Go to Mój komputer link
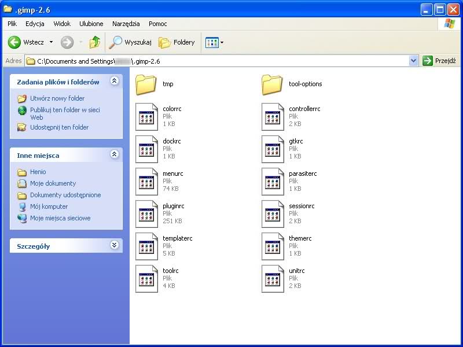This screenshot has width=463, height=347. click(49, 206)
